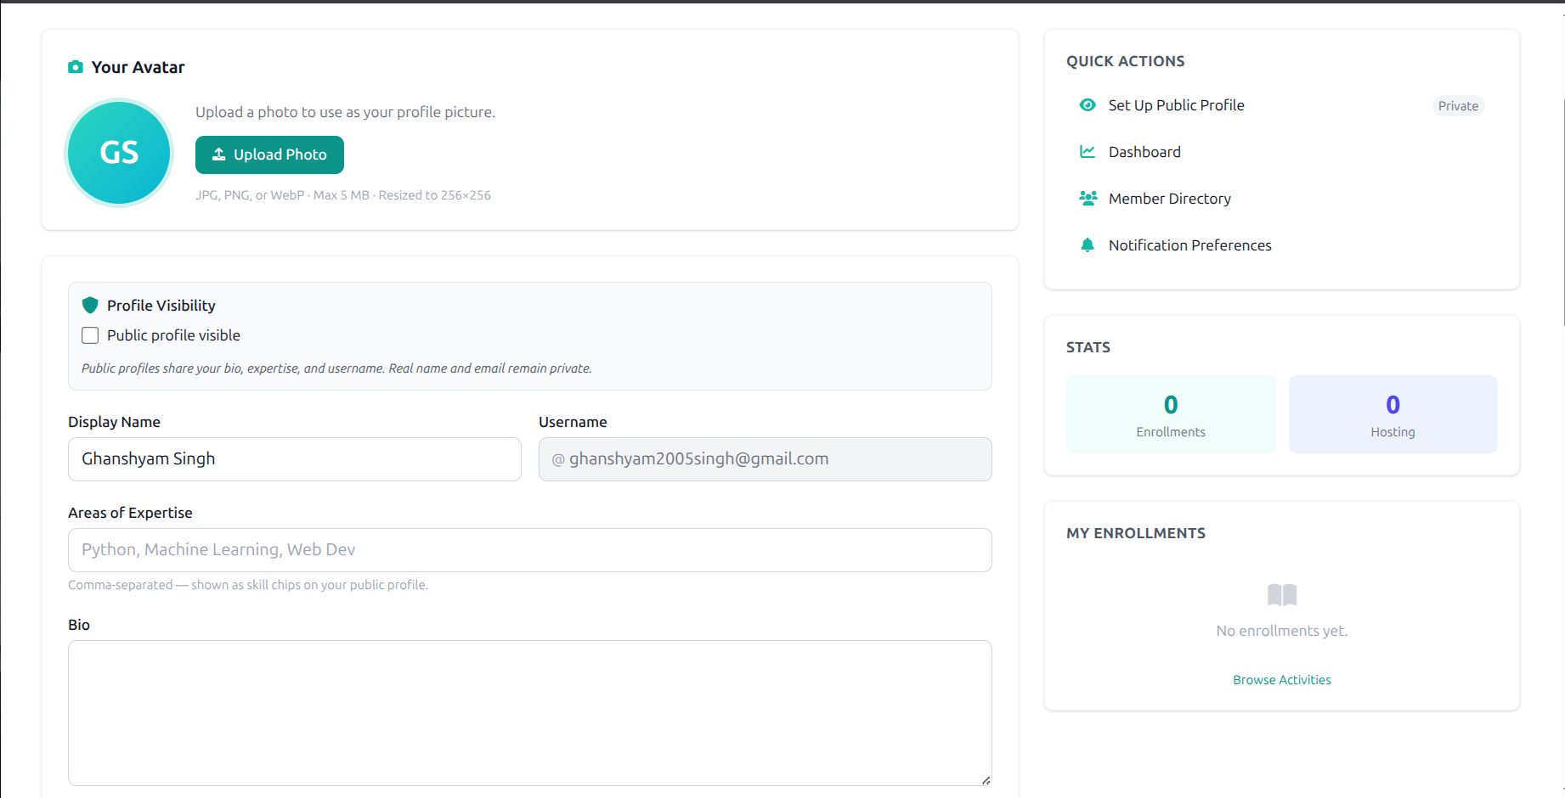Open the Browse Activities link
The image size is (1565, 798).
(1282, 680)
